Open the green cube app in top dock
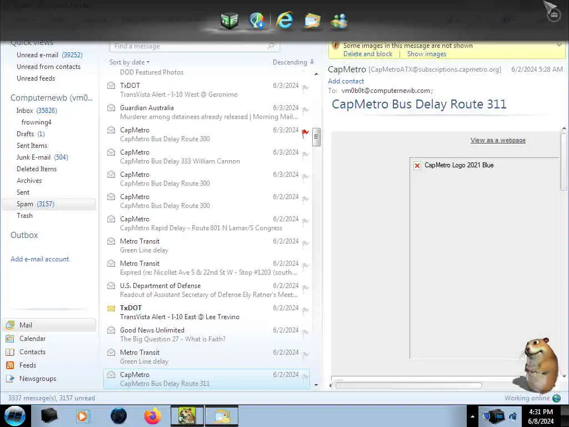 (229, 20)
